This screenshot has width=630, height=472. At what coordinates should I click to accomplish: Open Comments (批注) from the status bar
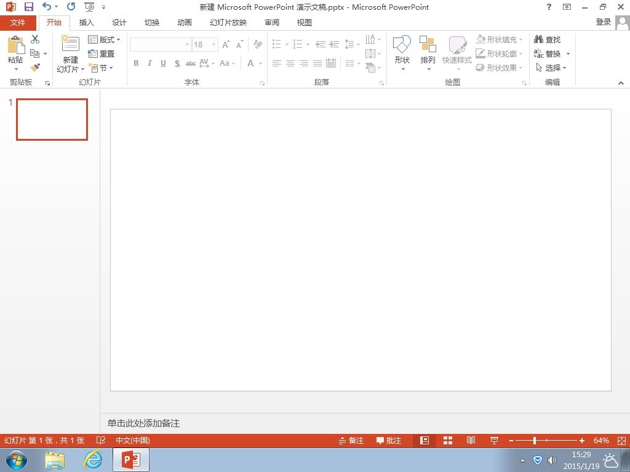pos(389,441)
